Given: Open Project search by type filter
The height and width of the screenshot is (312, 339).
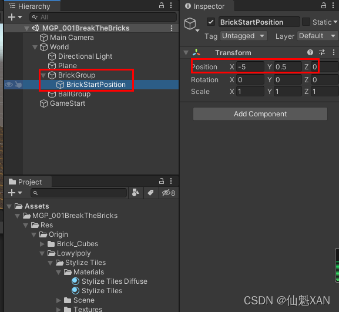Looking at the screenshot, I should pyautogui.click(x=136, y=193).
